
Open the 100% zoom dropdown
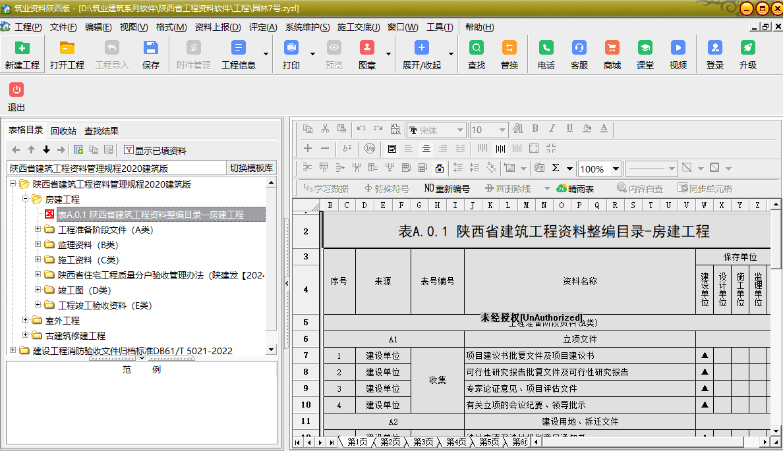(616, 169)
